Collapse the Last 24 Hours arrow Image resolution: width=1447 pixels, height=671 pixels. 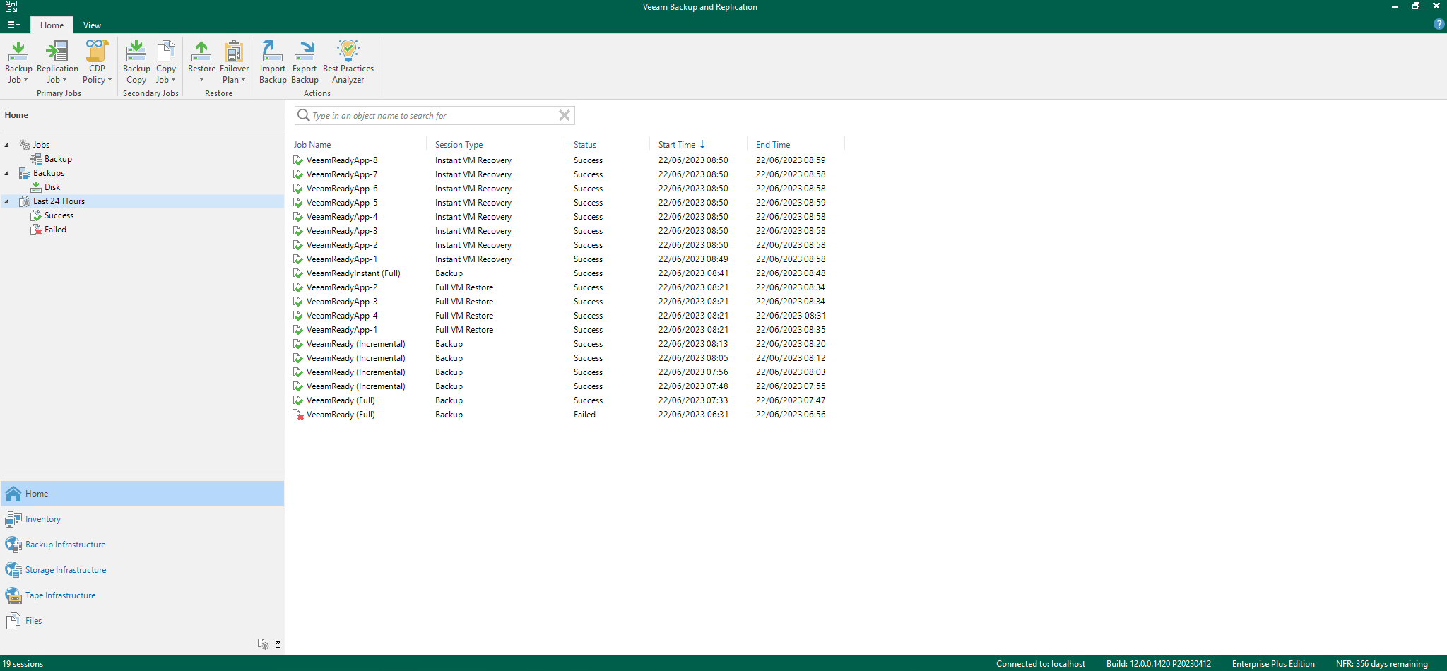[x=7, y=201]
